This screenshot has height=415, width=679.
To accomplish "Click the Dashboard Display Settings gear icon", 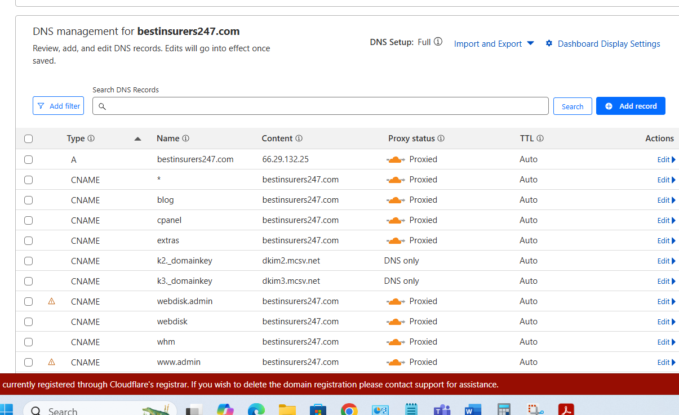I will [x=549, y=43].
